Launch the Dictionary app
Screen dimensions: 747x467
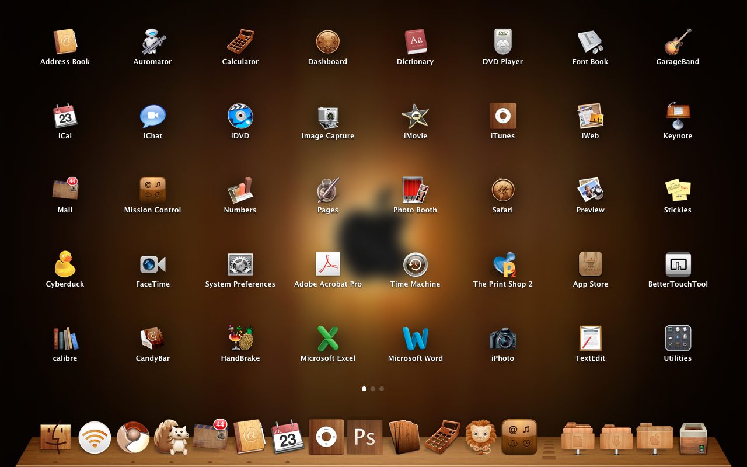point(416,41)
